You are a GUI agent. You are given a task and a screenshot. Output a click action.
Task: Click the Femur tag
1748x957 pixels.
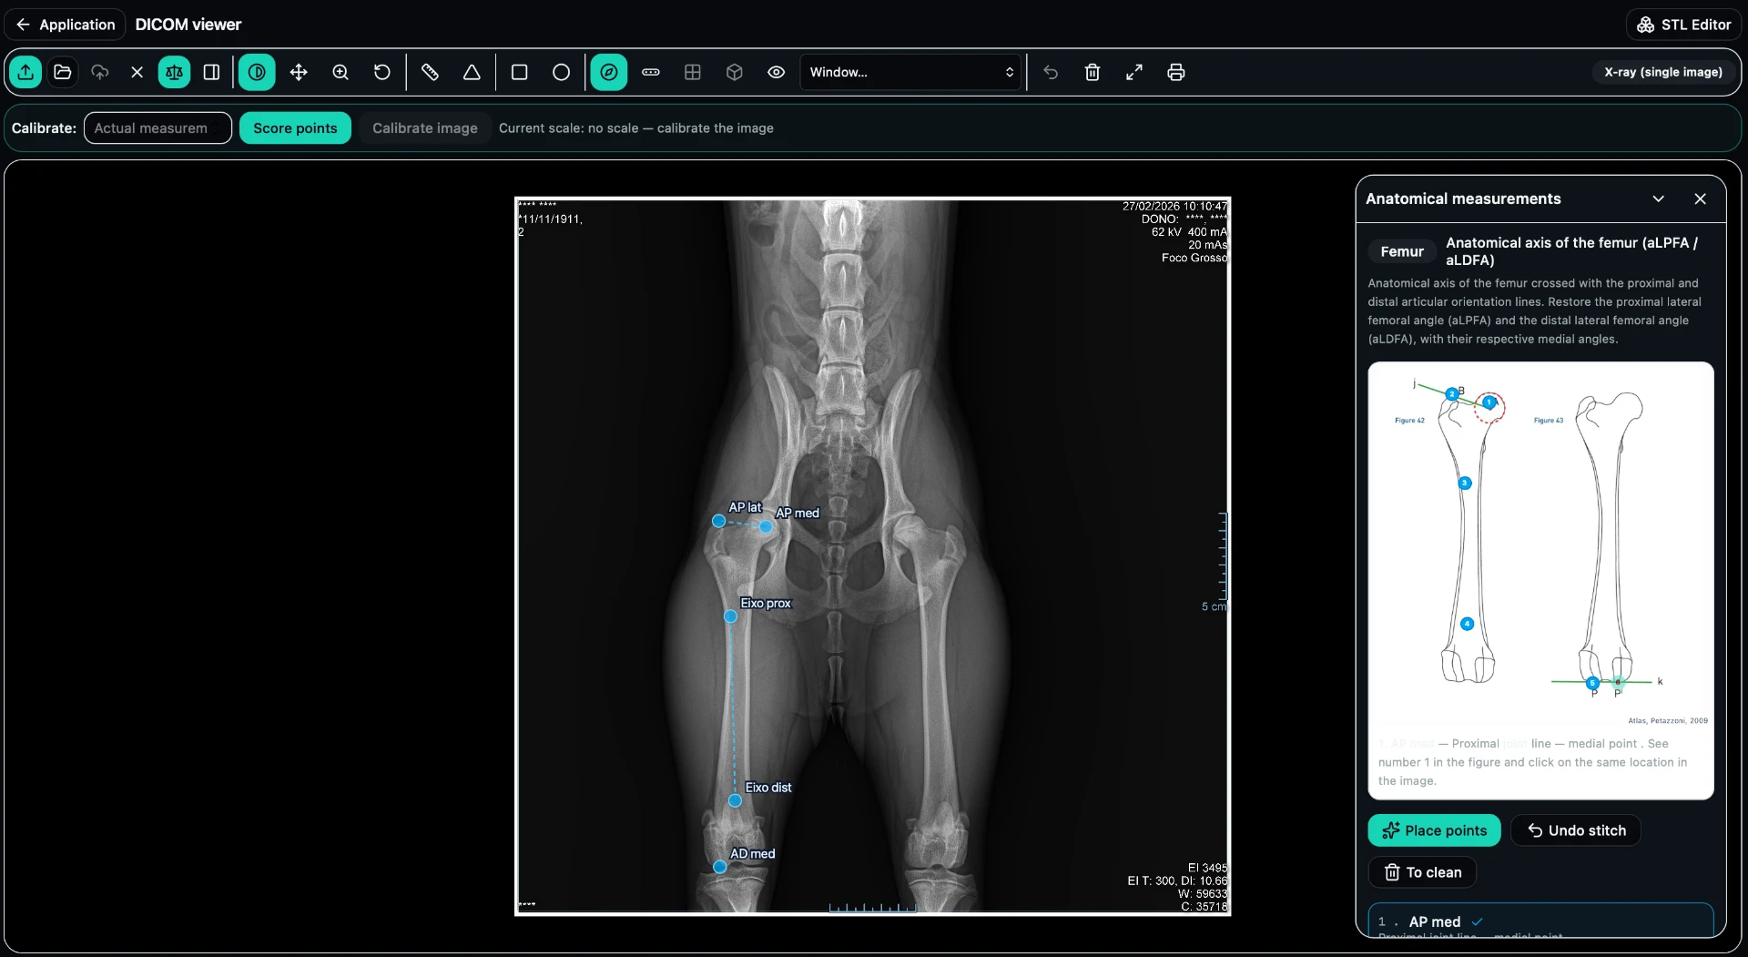tap(1402, 251)
